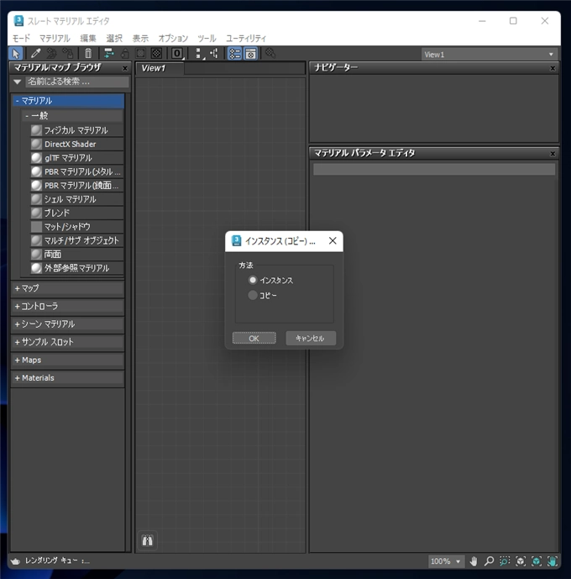Select the Zoom Region tool
571x579 pixels.
(505, 561)
